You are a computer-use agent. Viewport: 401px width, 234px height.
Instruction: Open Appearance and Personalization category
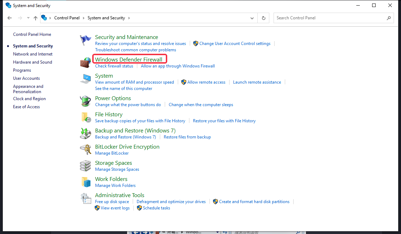[x=28, y=89]
